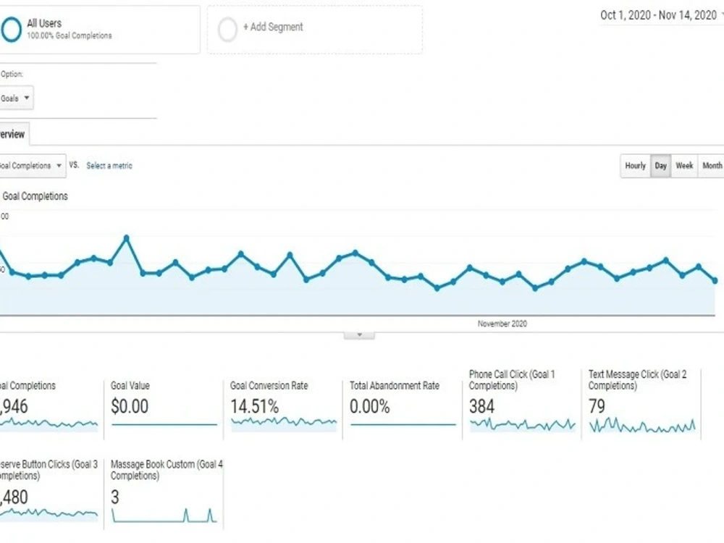
Task: Click the + Add Segment box
Action: coord(314,30)
